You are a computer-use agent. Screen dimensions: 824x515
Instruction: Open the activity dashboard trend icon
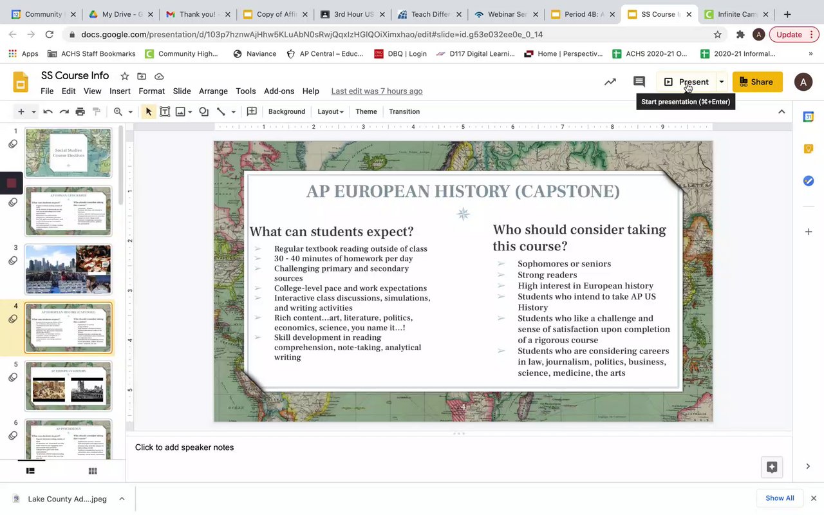[610, 82]
